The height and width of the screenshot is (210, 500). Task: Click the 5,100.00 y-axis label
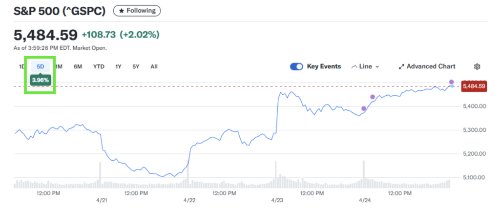474,177
